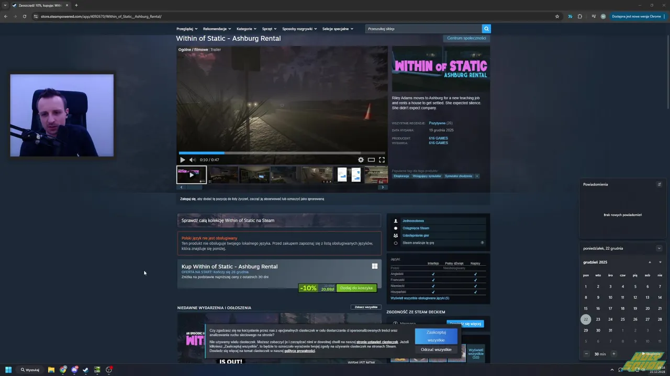This screenshot has width=670, height=376.
Task: Switch trailer to theater mode
Action: click(x=371, y=160)
